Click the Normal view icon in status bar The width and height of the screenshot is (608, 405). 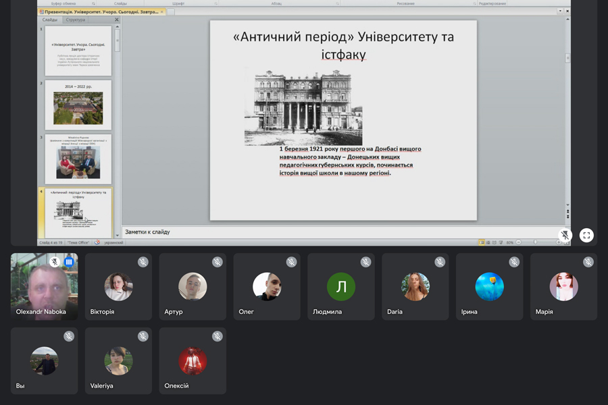pyautogui.click(x=482, y=242)
